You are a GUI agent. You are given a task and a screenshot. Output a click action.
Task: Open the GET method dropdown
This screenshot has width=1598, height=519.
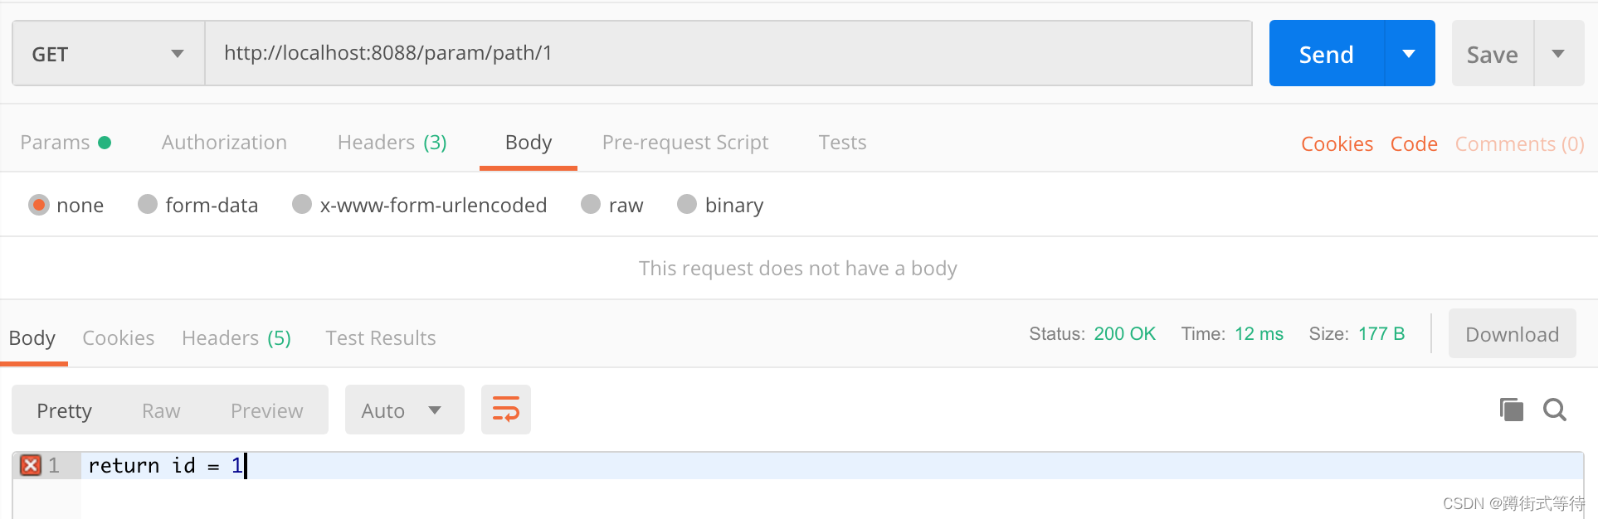[108, 54]
